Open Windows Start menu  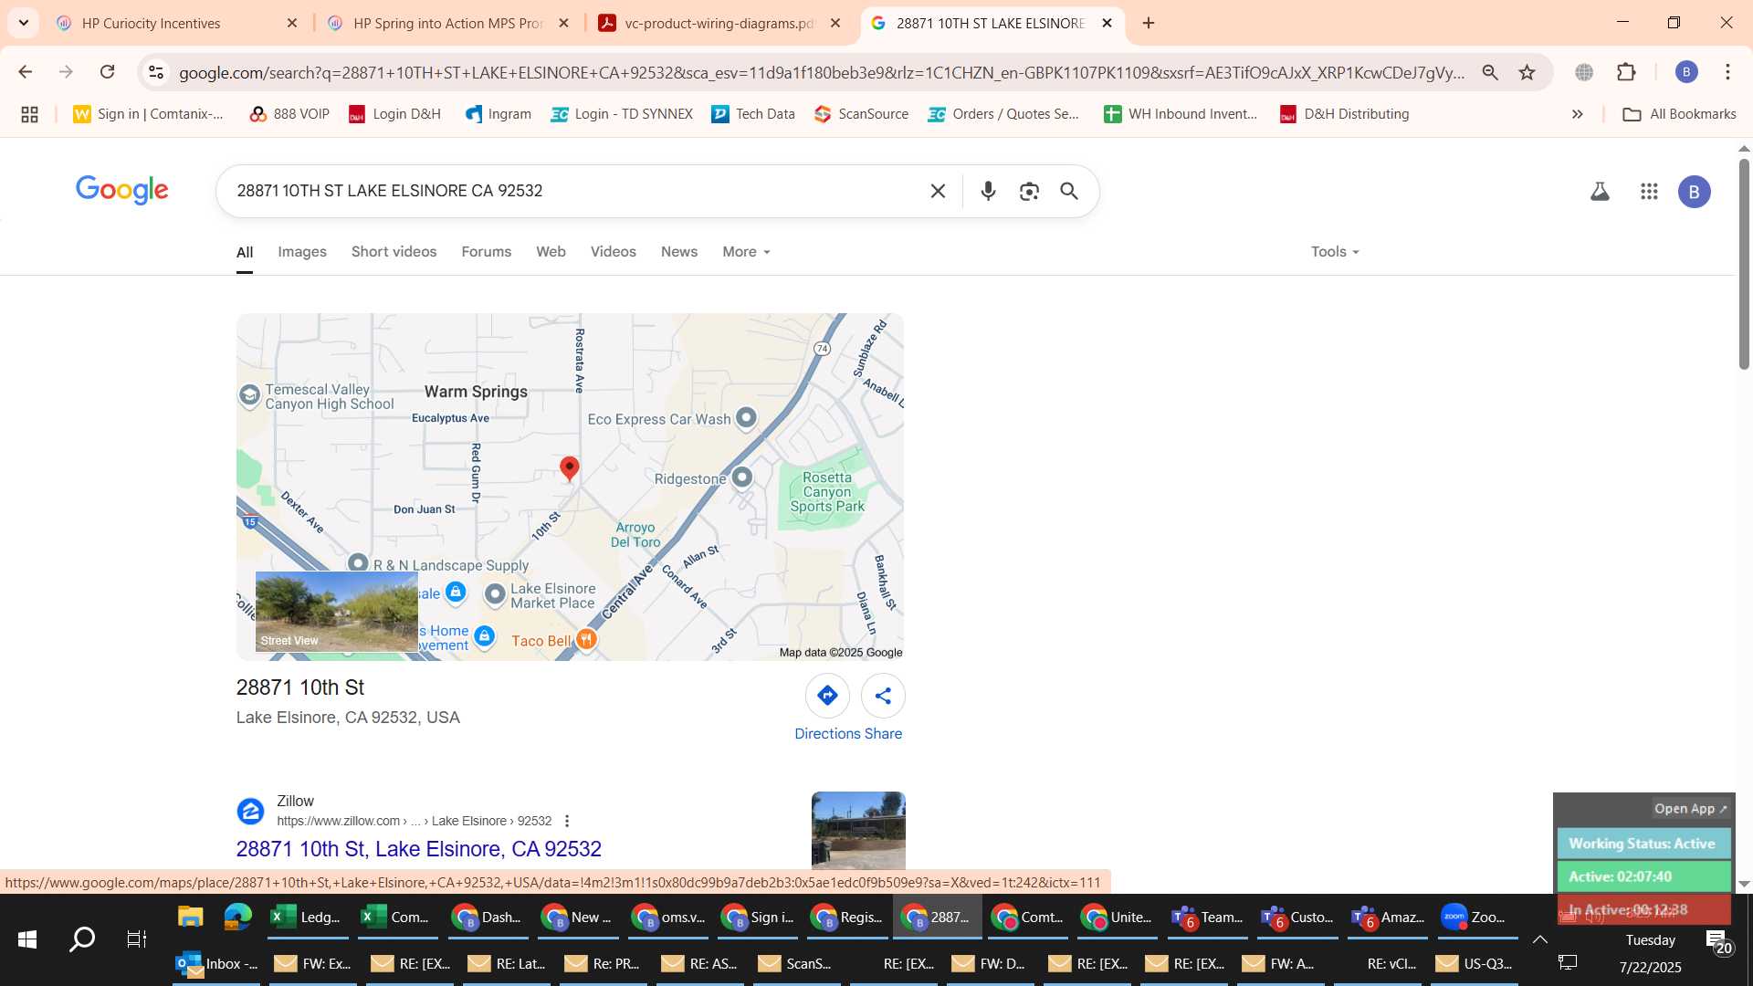pos(27,939)
